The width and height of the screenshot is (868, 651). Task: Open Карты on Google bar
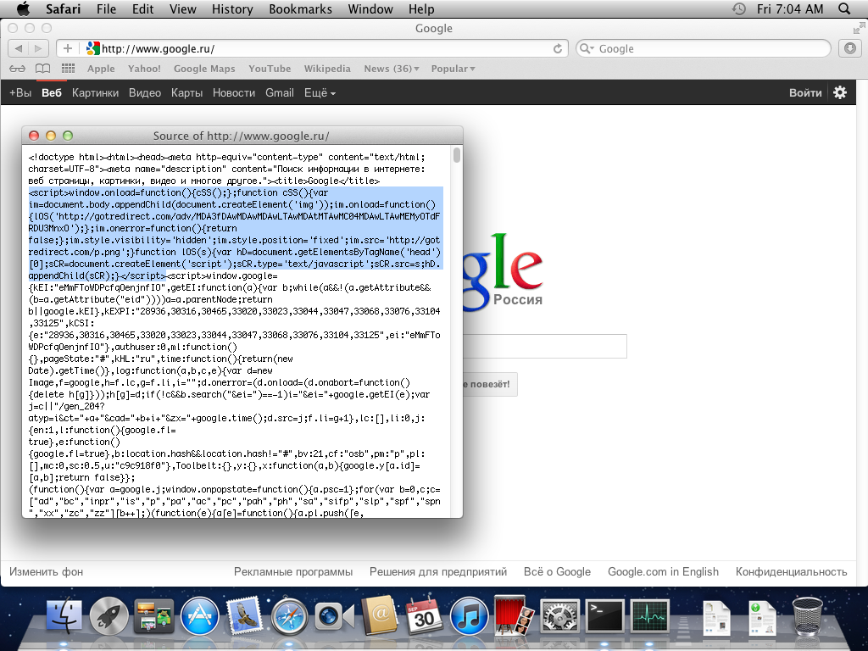(x=186, y=93)
